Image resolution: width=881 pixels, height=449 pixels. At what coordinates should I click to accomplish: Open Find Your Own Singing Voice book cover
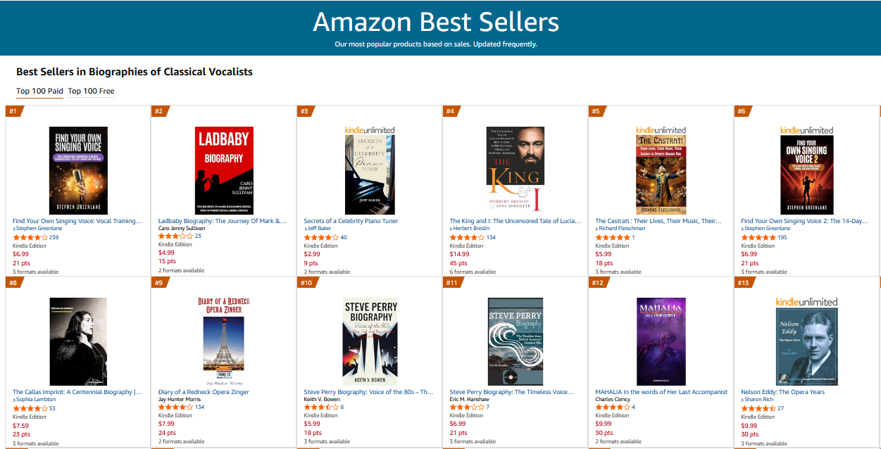78,170
